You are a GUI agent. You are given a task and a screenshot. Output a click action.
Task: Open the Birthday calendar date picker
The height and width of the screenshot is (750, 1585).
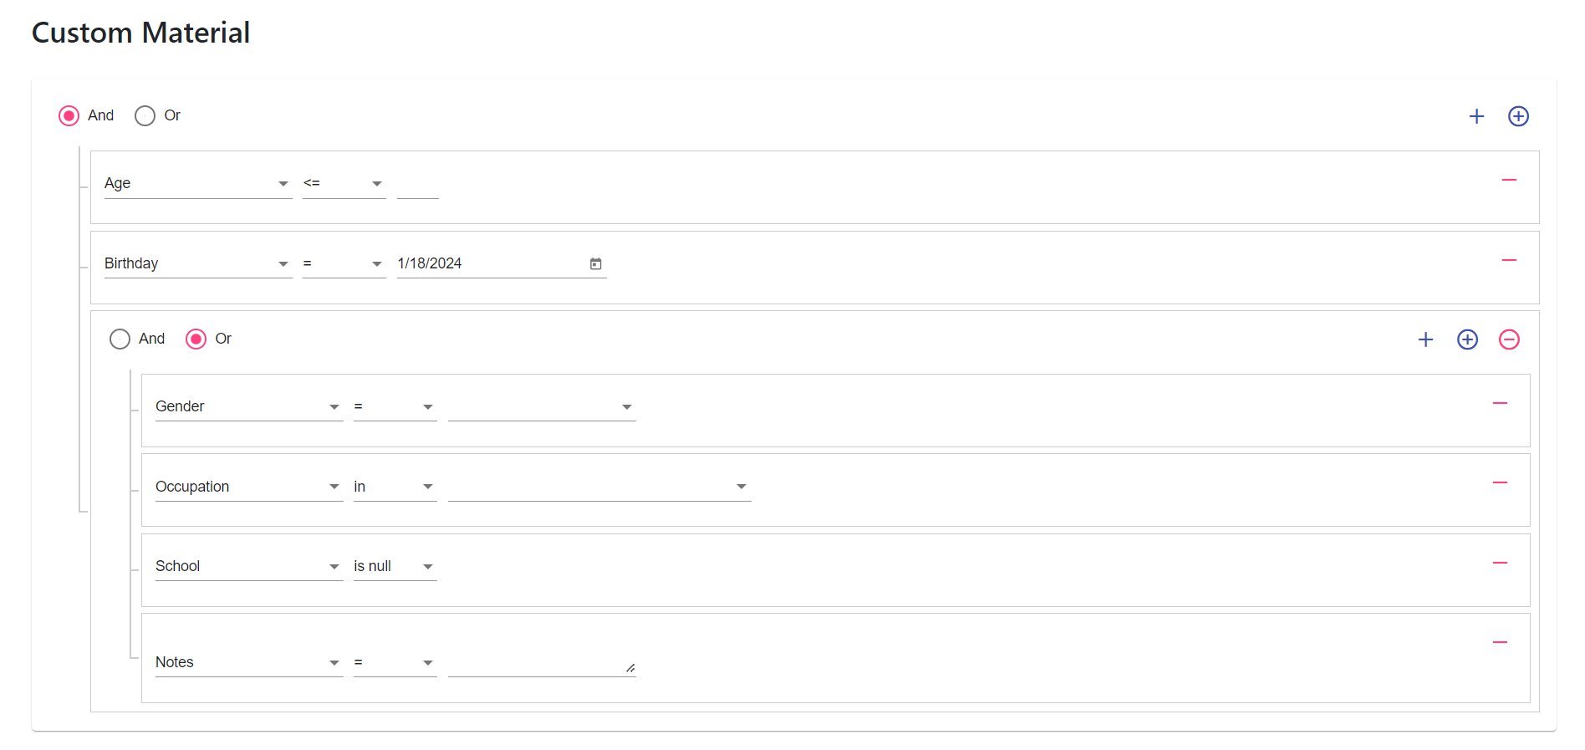(595, 263)
